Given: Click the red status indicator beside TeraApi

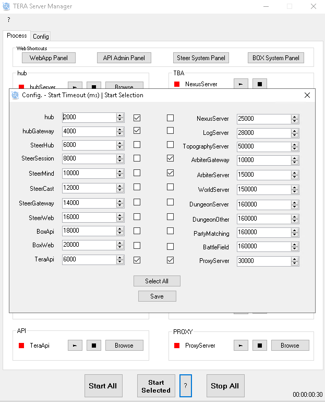Looking at the screenshot, I should point(21,346).
